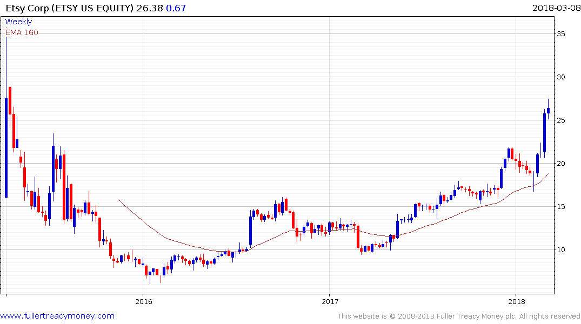
Task: Click the 15 price axis label
Action: tap(560, 207)
